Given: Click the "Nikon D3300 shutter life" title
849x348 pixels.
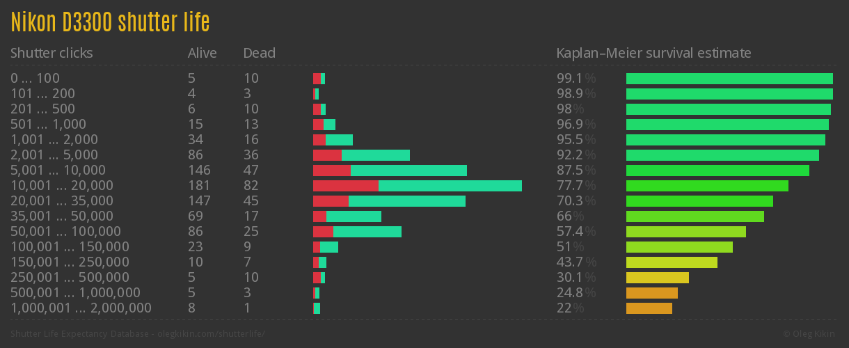Looking at the screenshot, I should [110, 22].
